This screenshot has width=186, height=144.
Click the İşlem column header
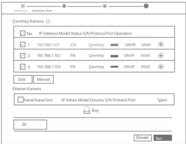click(162, 100)
